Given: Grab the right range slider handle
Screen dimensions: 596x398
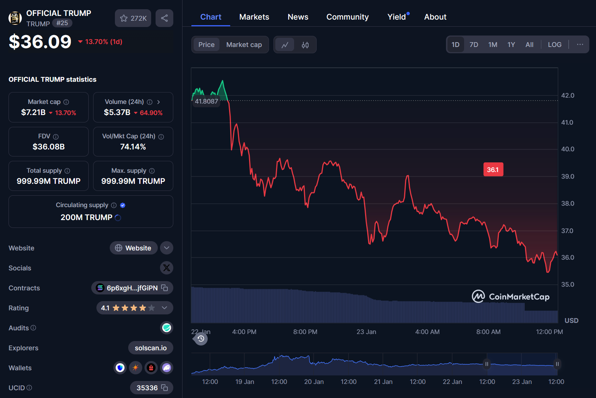Looking at the screenshot, I should pos(557,364).
